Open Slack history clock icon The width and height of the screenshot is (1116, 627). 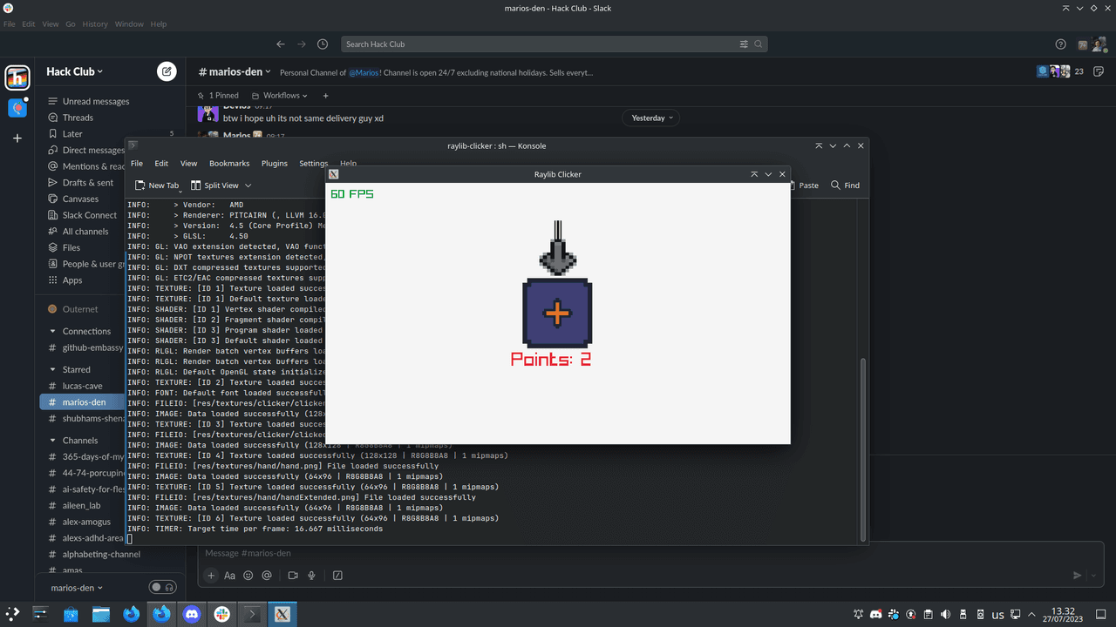[x=323, y=44]
